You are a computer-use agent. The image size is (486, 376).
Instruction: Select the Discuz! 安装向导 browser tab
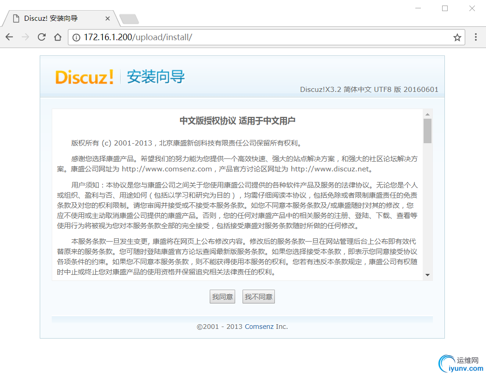pos(61,18)
